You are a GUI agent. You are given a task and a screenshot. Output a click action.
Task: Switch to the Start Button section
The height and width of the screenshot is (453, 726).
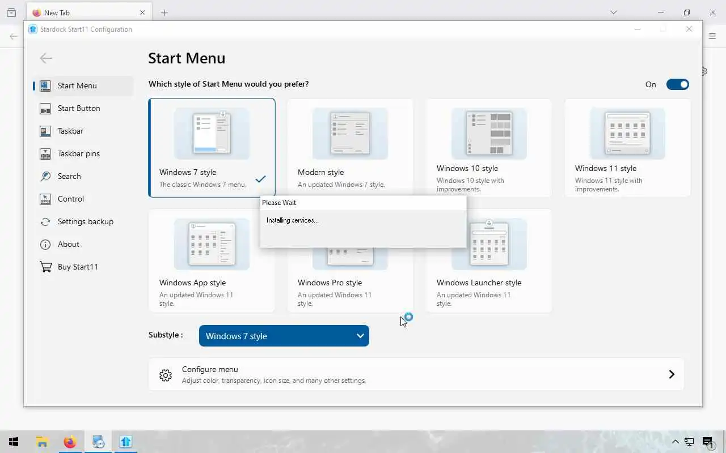[83, 108]
